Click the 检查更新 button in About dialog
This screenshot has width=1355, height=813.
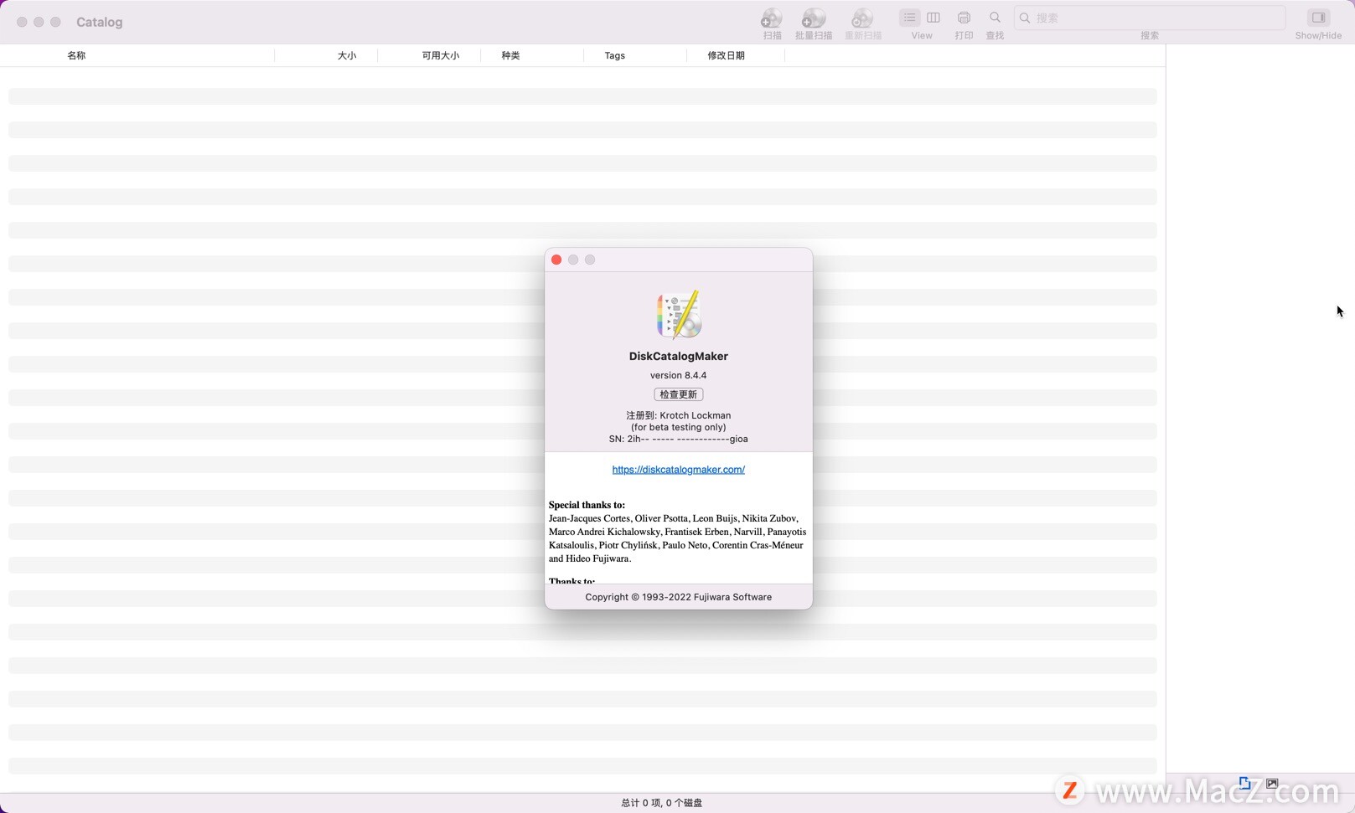(x=678, y=394)
